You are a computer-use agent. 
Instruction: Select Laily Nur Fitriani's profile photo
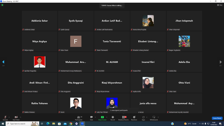112,103
